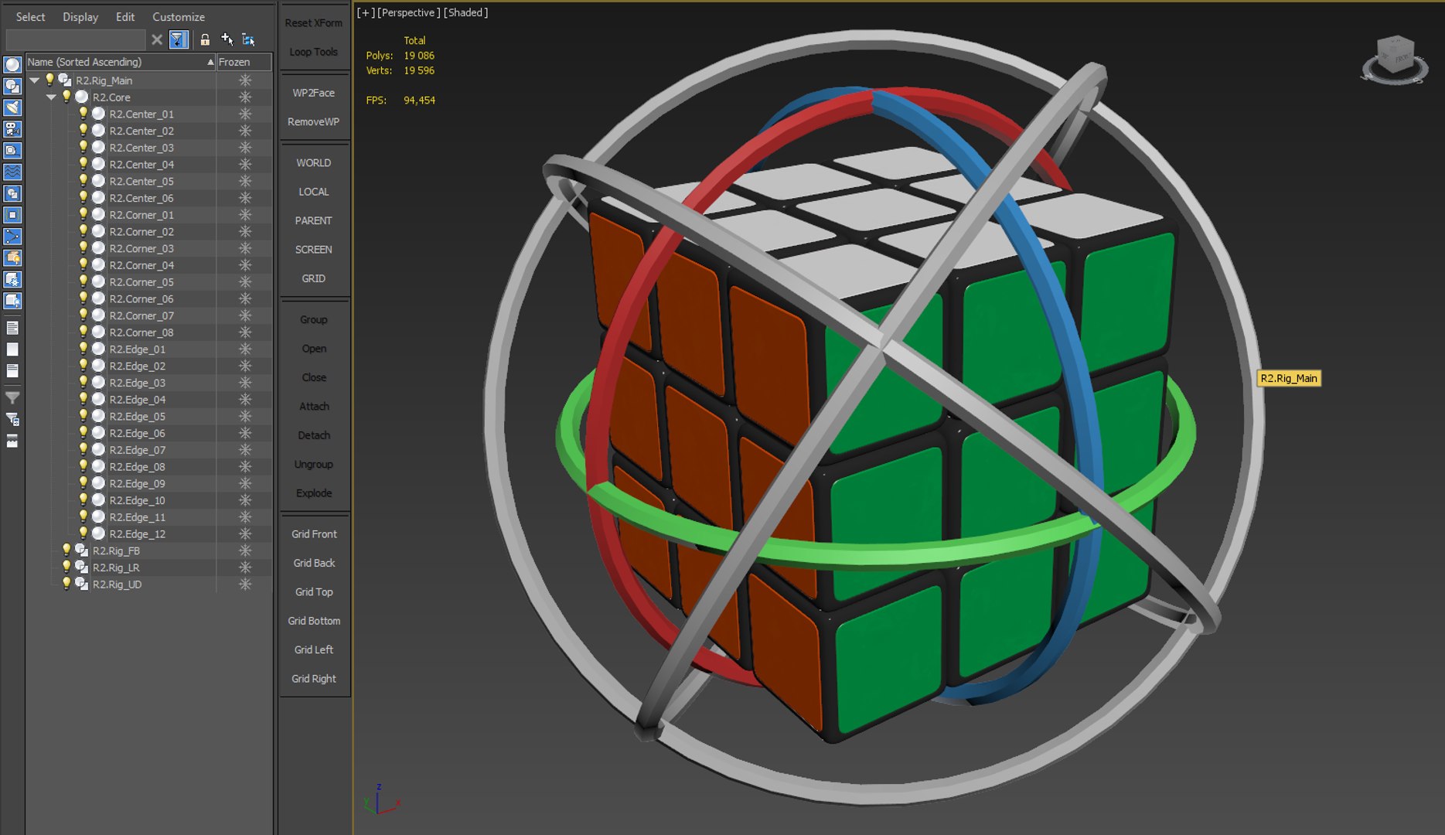This screenshot has height=835, width=1445.
Task: Toggle frozen state of R2.Edge_06
Action: (245, 433)
